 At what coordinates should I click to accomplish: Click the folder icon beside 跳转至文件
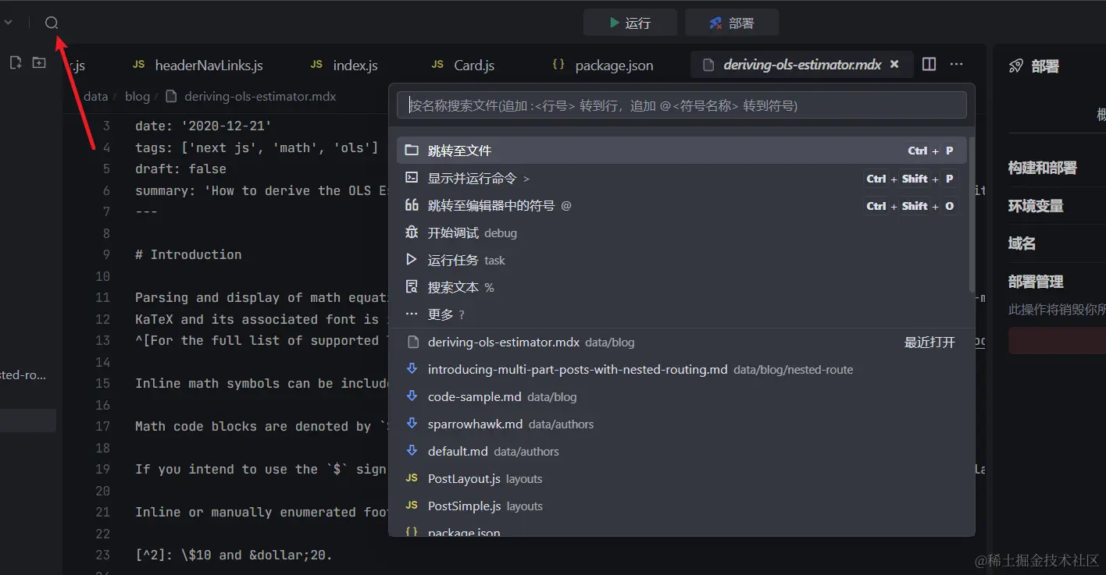pos(412,150)
